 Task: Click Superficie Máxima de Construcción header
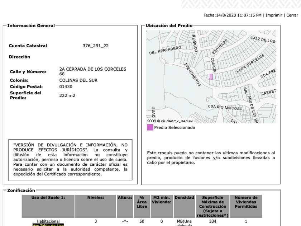pos(213,206)
